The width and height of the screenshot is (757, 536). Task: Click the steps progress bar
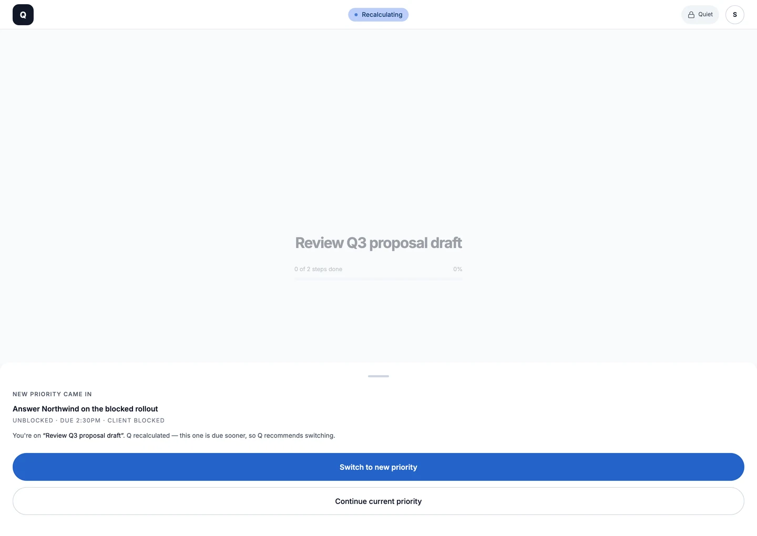click(x=378, y=279)
